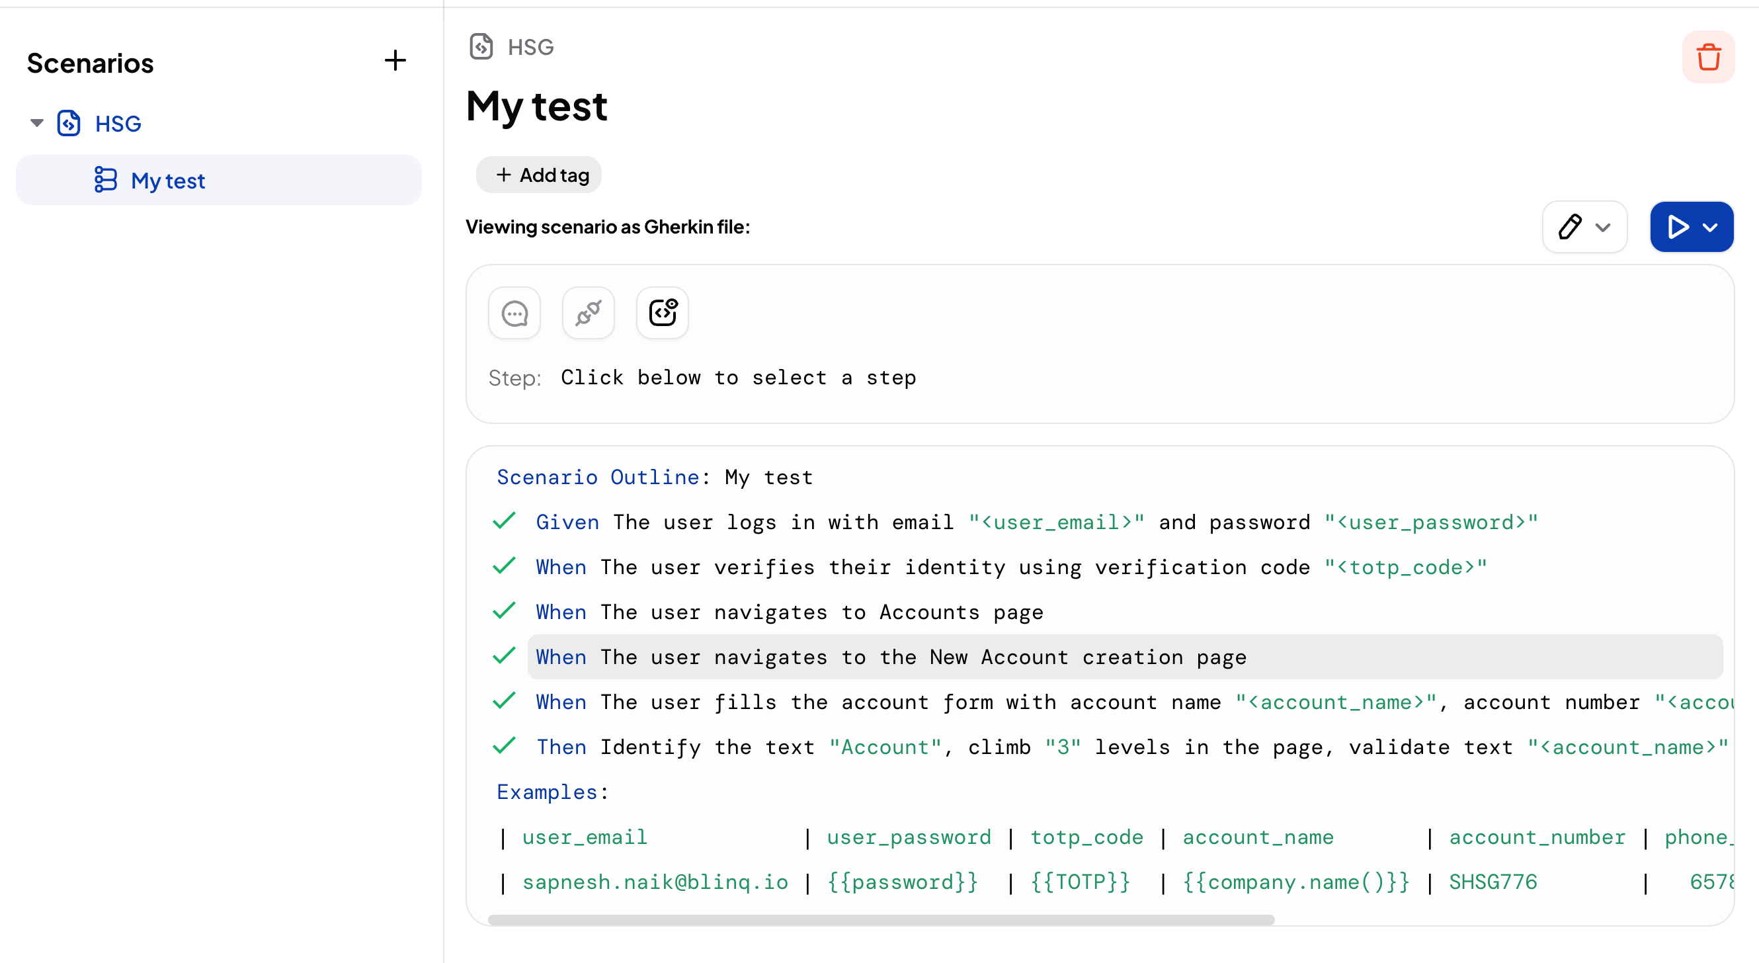This screenshot has height=963, width=1759.
Task: Click the Add tag button
Action: tap(539, 175)
